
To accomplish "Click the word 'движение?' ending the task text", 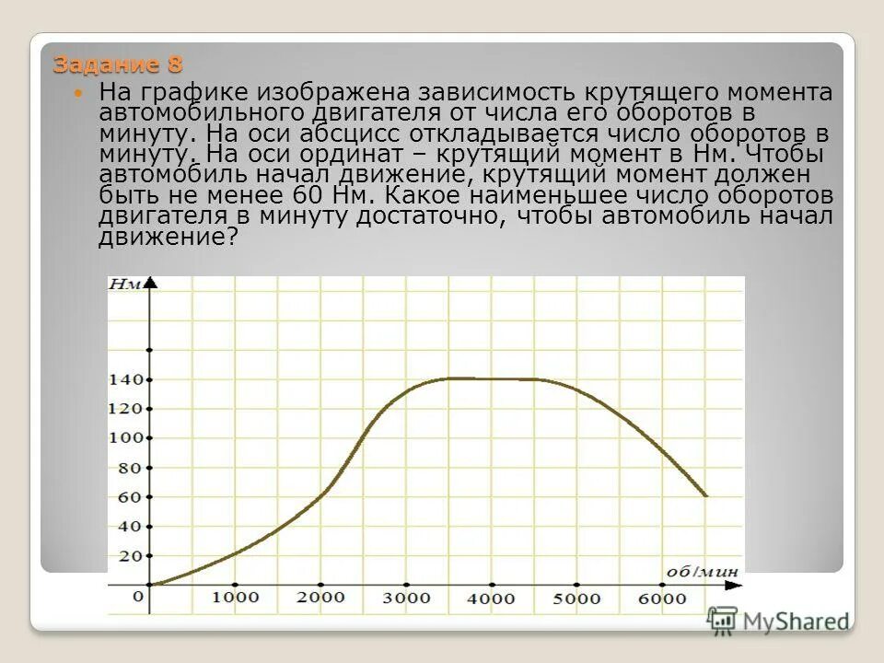I will pyautogui.click(x=169, y=237).
